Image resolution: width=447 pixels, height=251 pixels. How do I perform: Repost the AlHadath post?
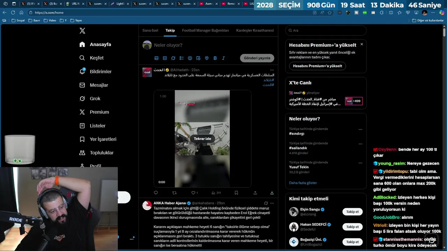(175, 193)
